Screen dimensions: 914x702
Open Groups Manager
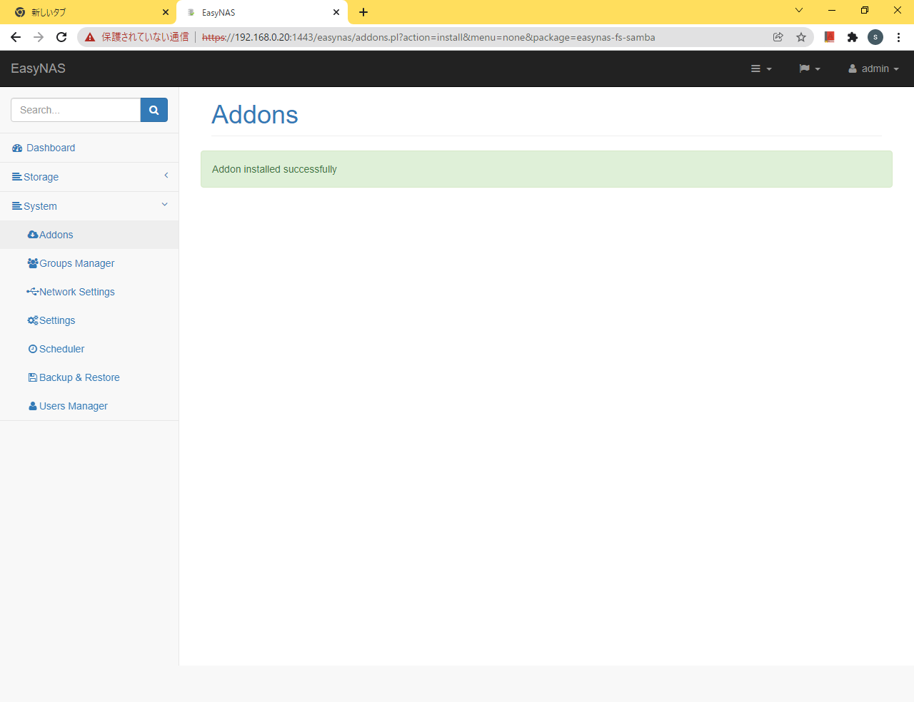point(76,263)
